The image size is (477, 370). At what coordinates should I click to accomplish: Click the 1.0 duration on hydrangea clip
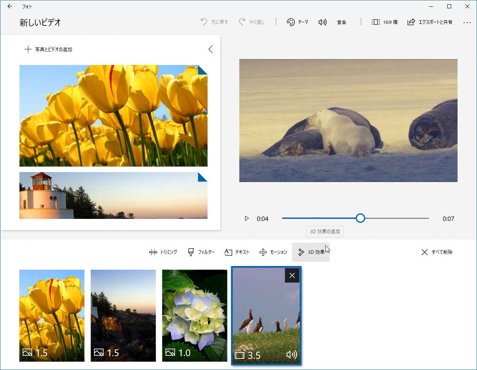[184, 353]
